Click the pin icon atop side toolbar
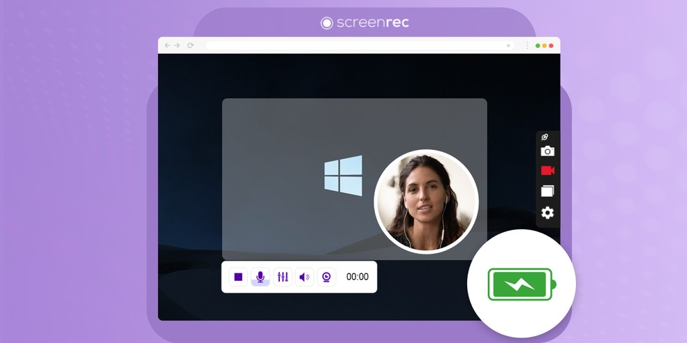The height and width of the screenshot is (343, 687). (x=545, y=137)
